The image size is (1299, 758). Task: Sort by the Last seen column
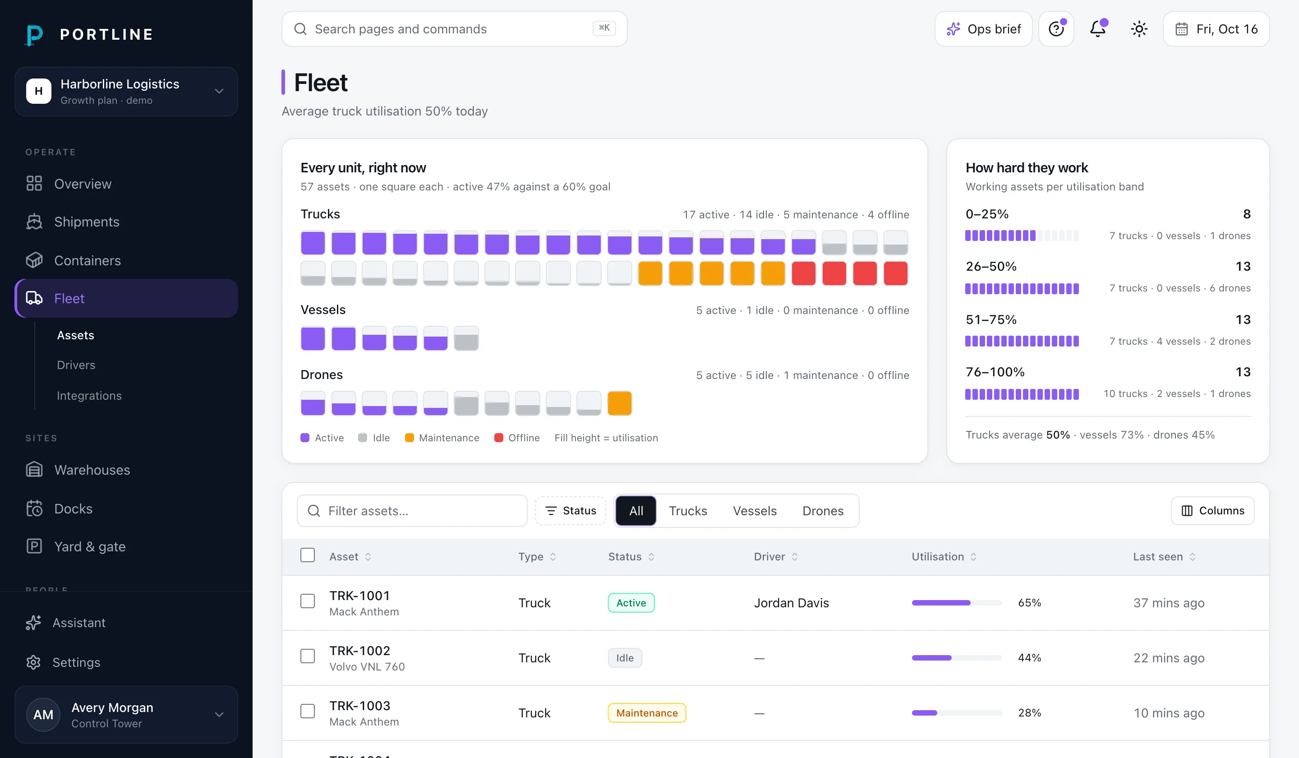[x=1164, y=556]
